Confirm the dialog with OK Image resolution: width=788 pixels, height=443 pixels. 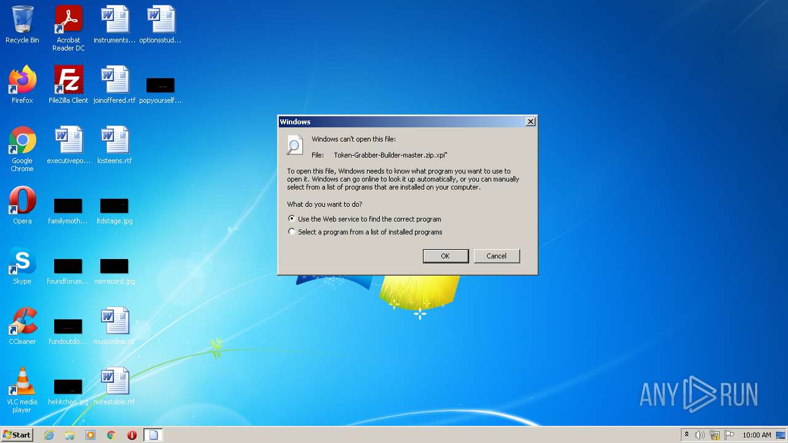point(446,256)
